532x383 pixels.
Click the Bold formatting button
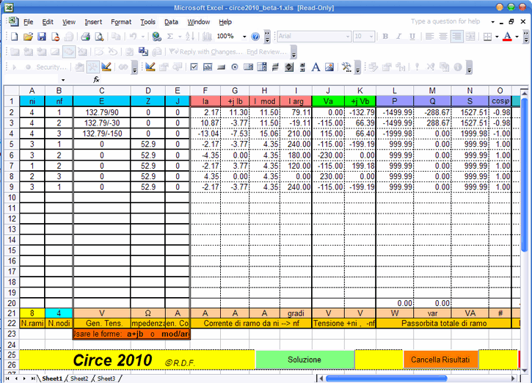(385, 36)
